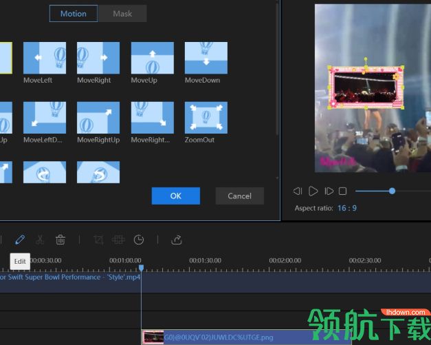Confirm with the OK button
The image size is (431, 345).
coord(176,196)
